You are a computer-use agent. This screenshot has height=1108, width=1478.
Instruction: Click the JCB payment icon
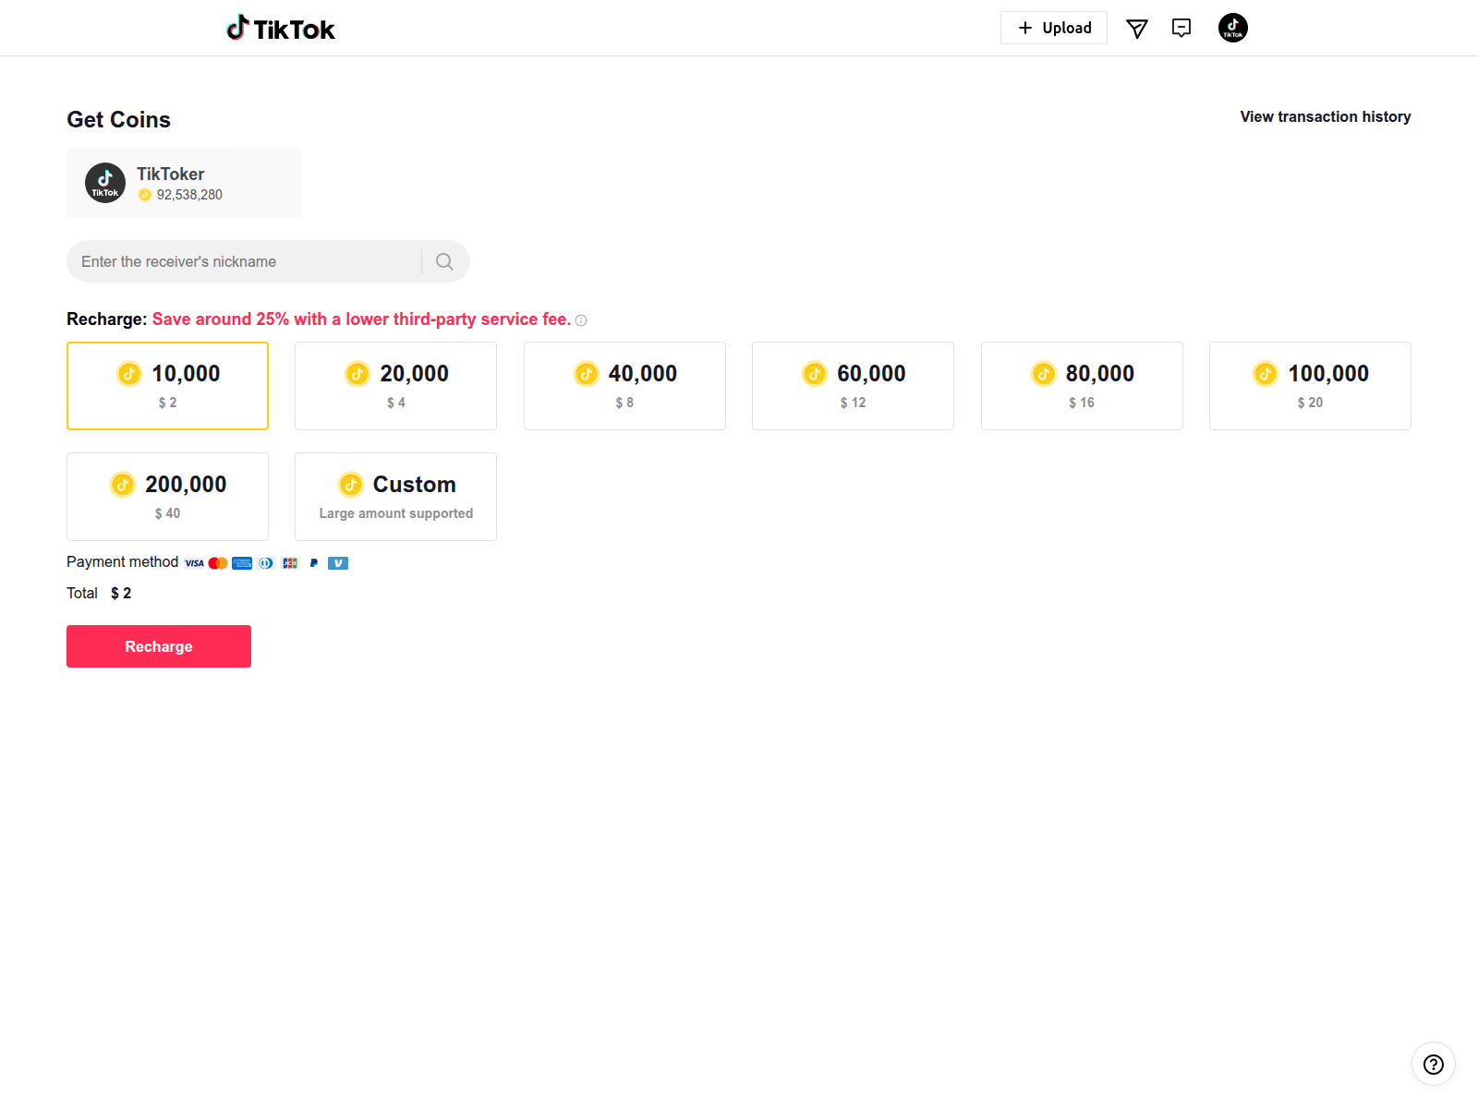pyautogui.click(x=290, y=563)
